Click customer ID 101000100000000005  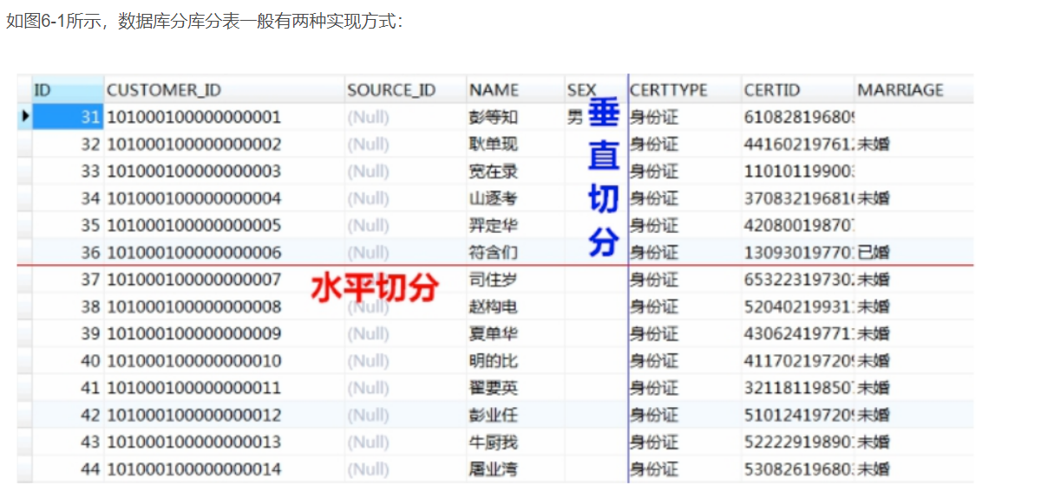click(193, 226)
